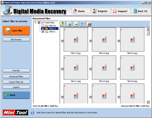
Task: Collapse the RAW Files tree node
Action: click(x=35, y=23)
